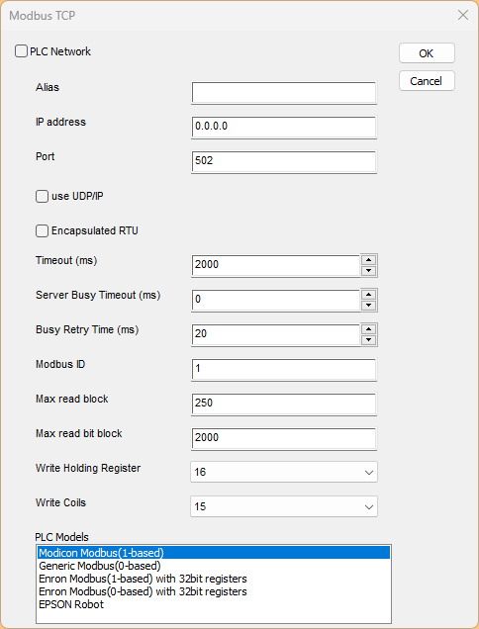Focus the Alias text field
The width and height of the screenshot is (479, 629).
click(284, 93)
